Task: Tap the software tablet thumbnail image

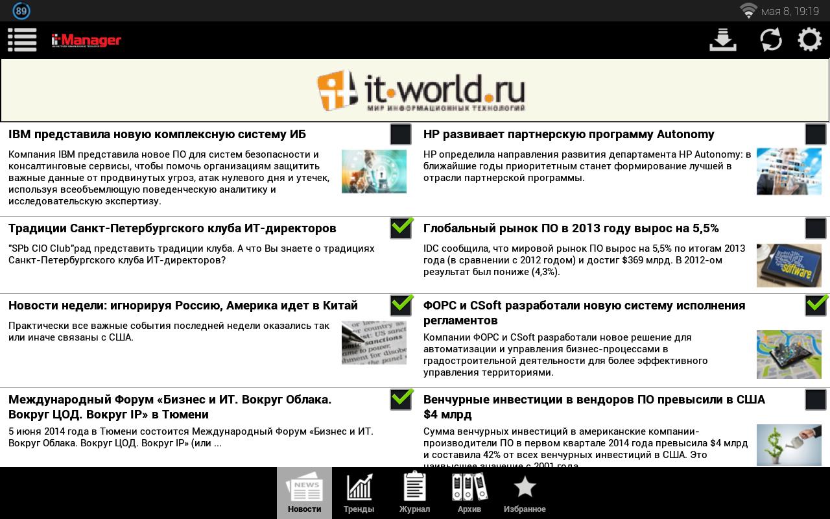Action: (788, 265)
